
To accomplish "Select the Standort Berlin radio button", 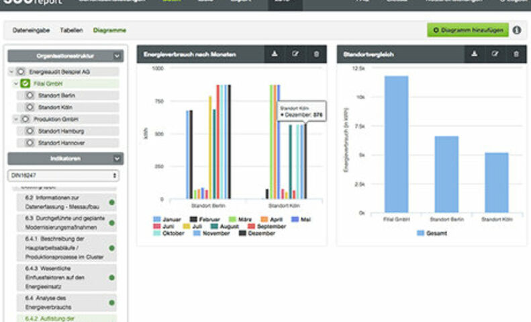I will 30,96.
